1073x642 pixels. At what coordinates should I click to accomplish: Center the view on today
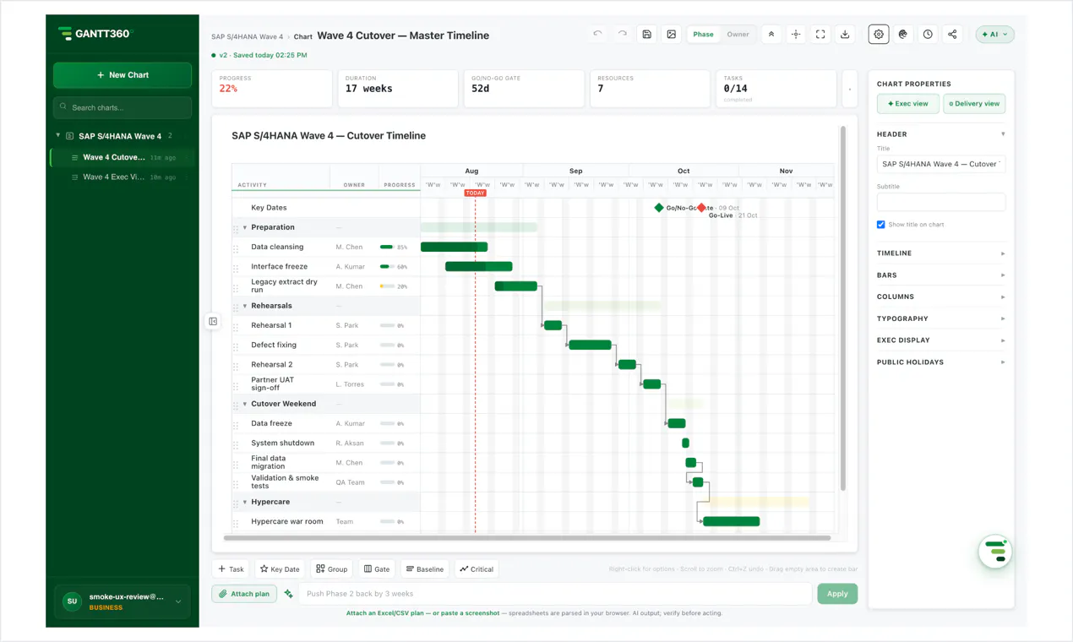pos(796,35)
